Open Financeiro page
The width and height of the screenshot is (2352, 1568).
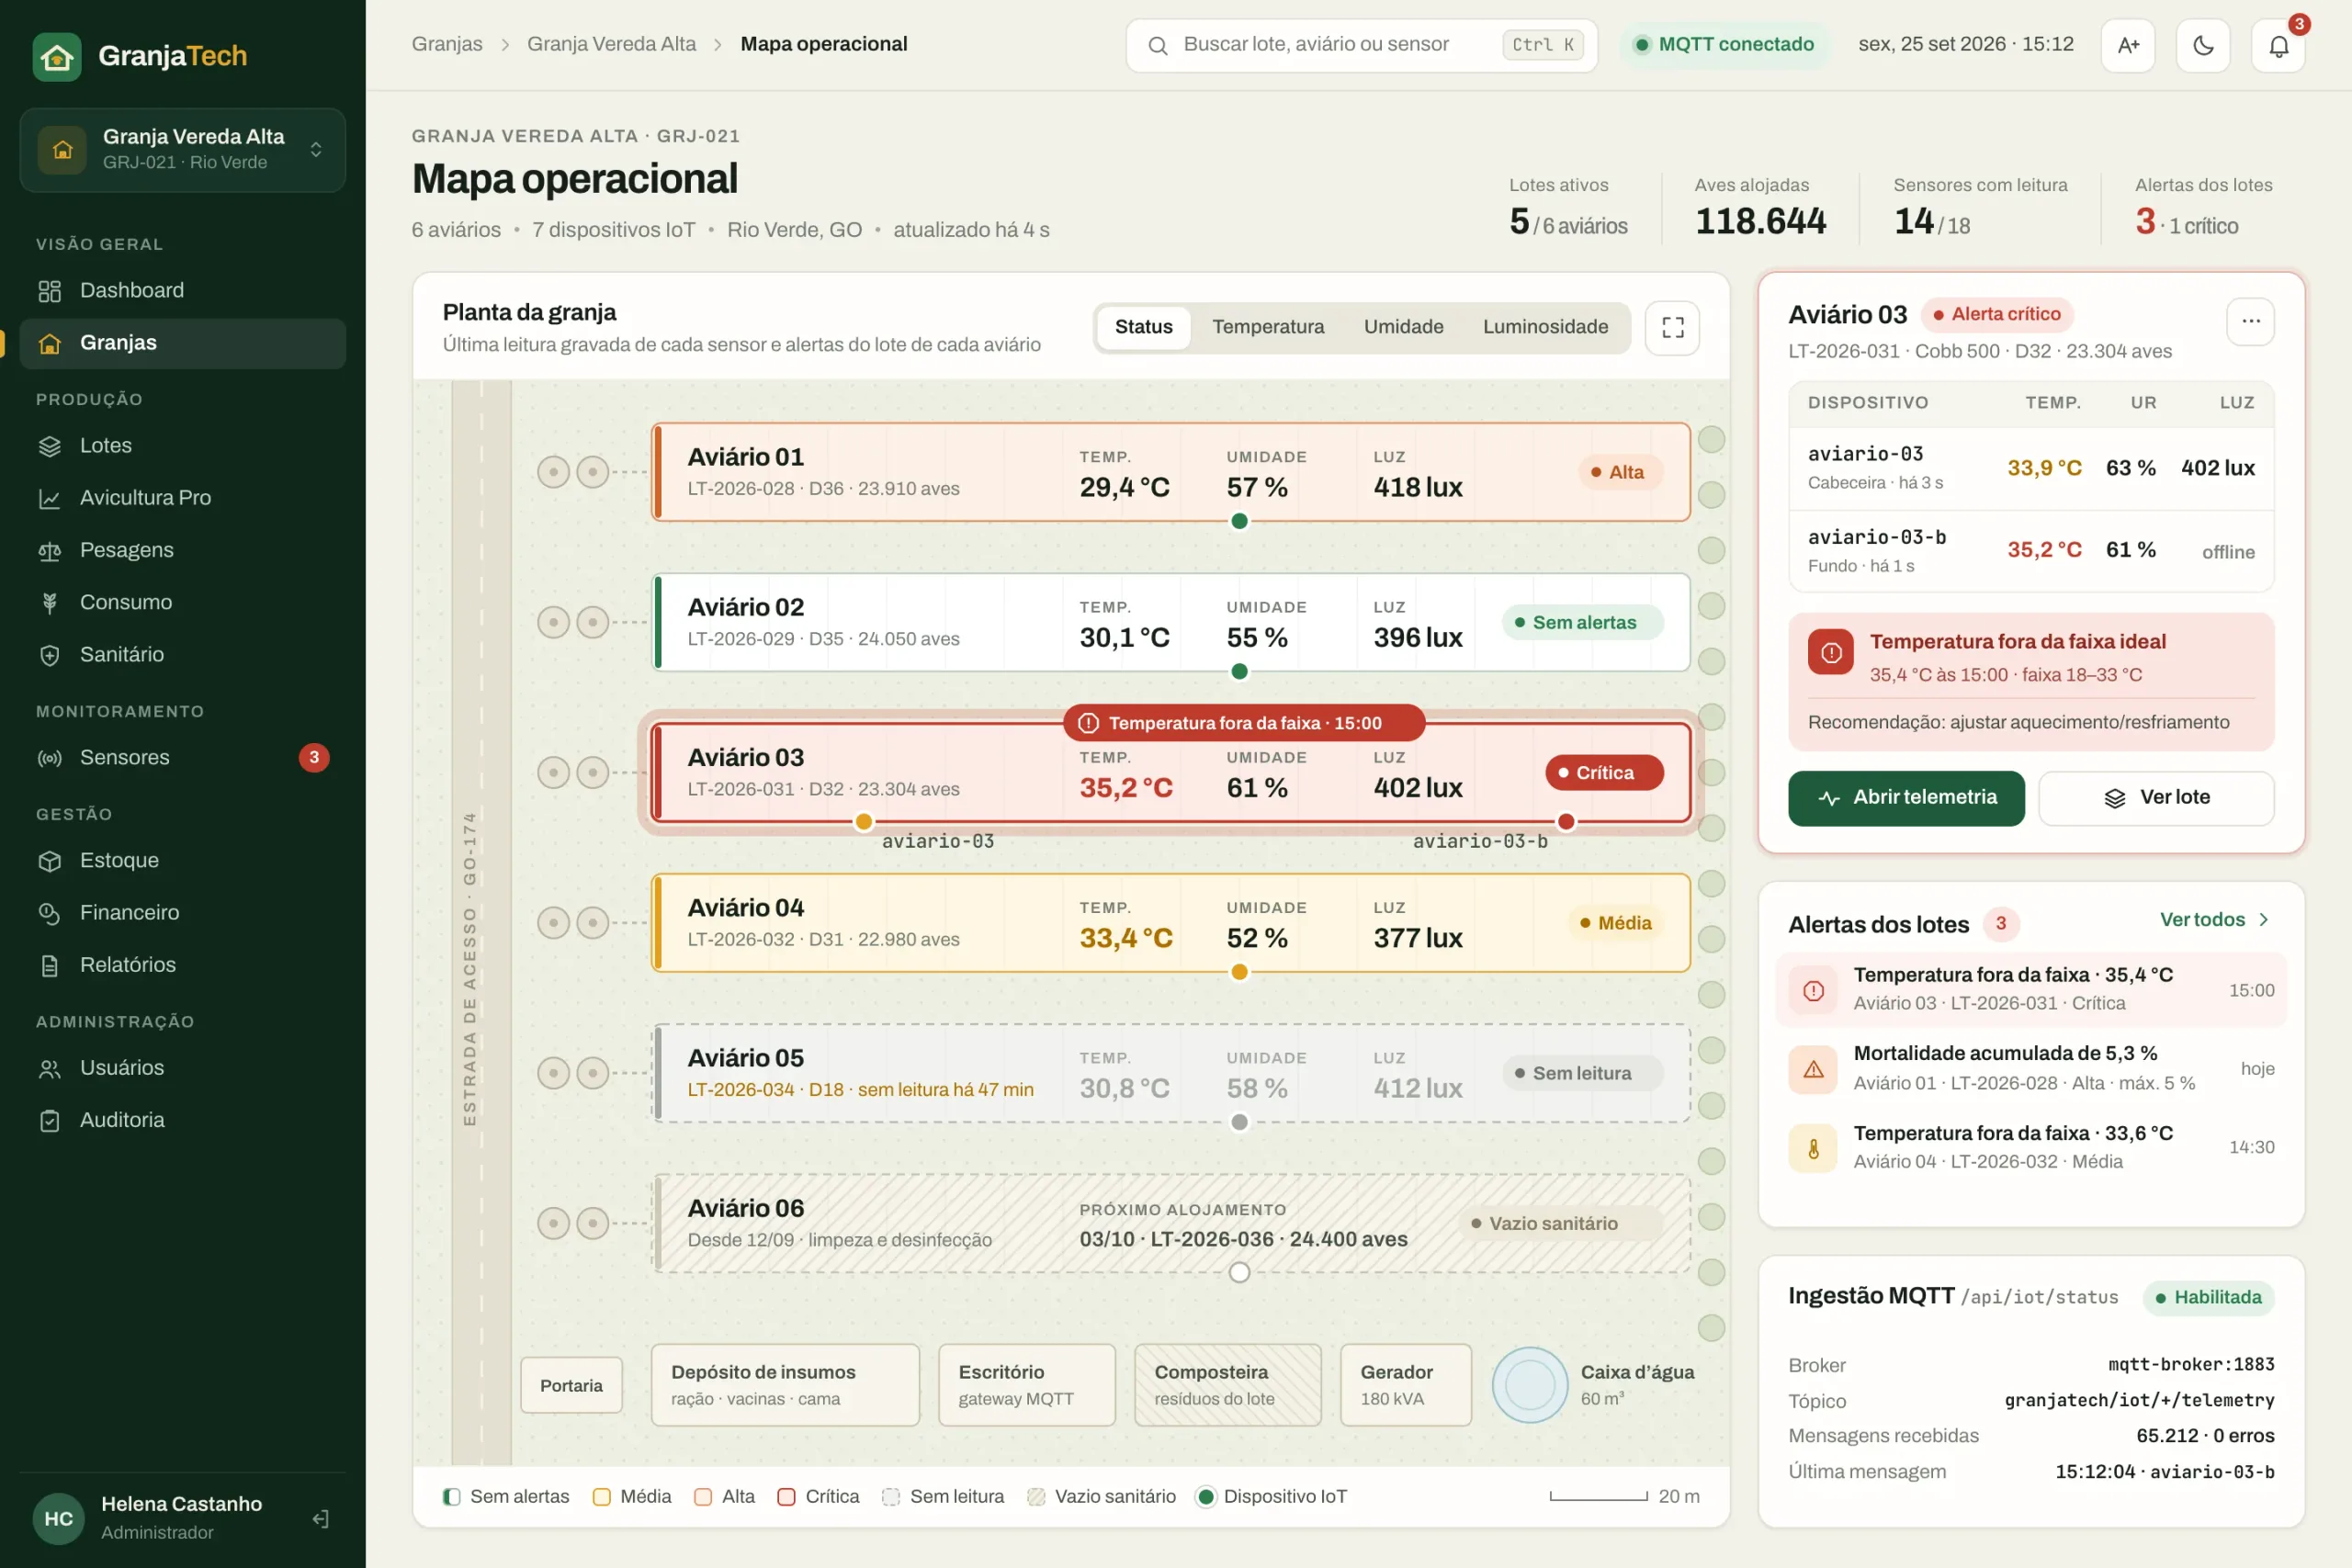[182, 912]
